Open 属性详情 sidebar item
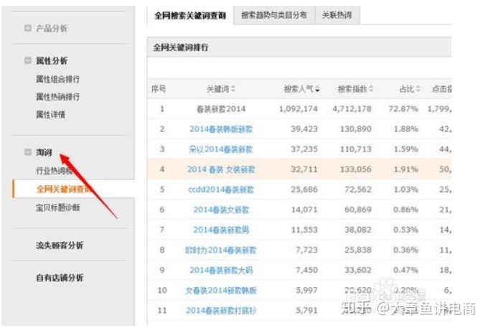488x328 pixels. [x=51, y=115]
